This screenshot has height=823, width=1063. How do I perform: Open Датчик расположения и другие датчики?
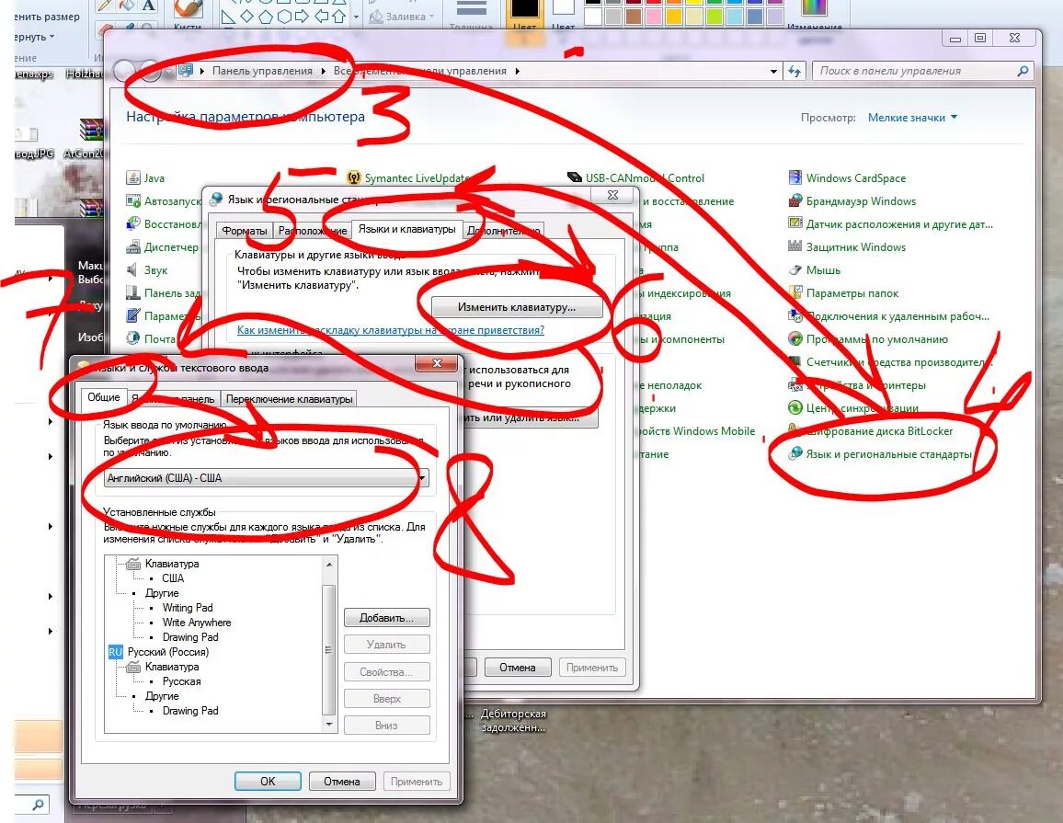tap(891, 224)
